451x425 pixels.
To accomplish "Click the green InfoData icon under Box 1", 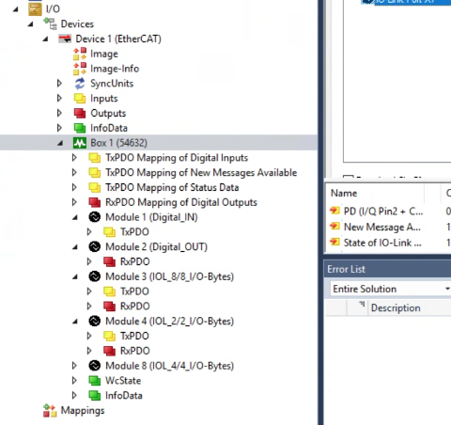I will 95,395.
